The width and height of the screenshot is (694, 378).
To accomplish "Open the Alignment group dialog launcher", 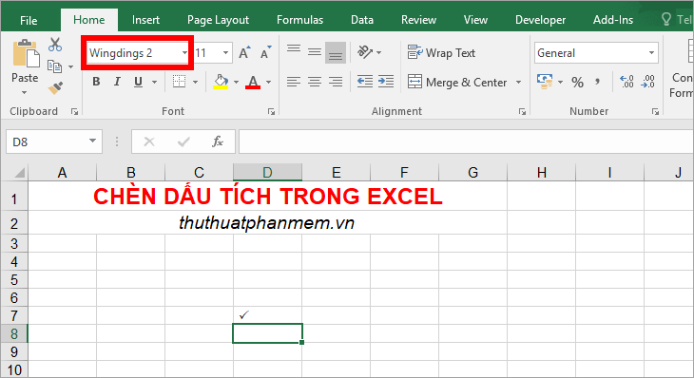I will pos(522,112).
